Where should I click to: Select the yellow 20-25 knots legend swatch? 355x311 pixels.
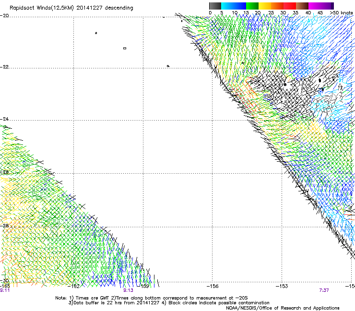point(265,6)
